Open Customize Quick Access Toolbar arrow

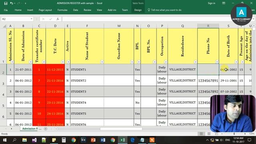click(26, 4)
